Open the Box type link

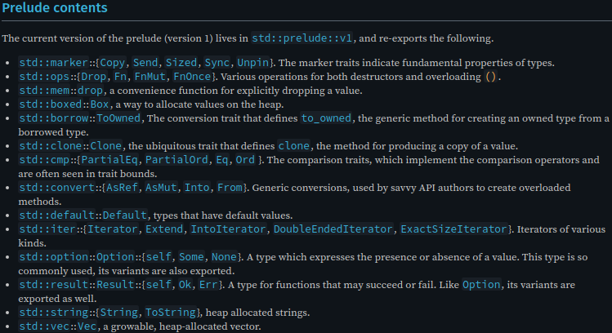(100, 104)
